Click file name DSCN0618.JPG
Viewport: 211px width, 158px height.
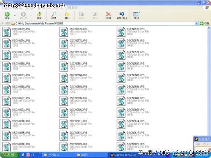(x=21, y=144)
